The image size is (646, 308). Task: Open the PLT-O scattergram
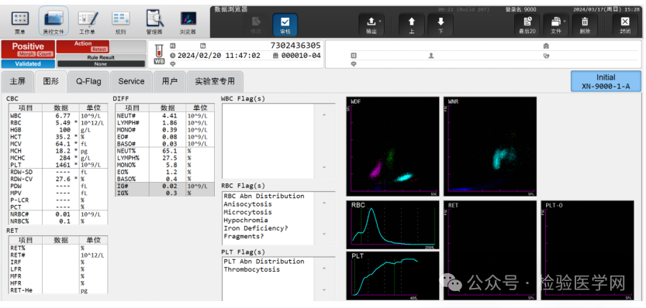[x=587, y=251]
